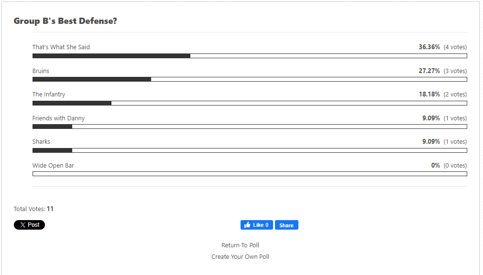483x275 pixels.
Task: Click the X Post button
Action: 29,225
